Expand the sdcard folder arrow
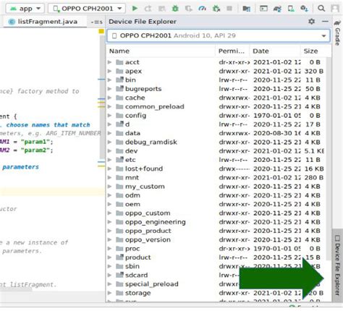The height and width of the screenshot is (311, 343). click(x=110, y=275)
